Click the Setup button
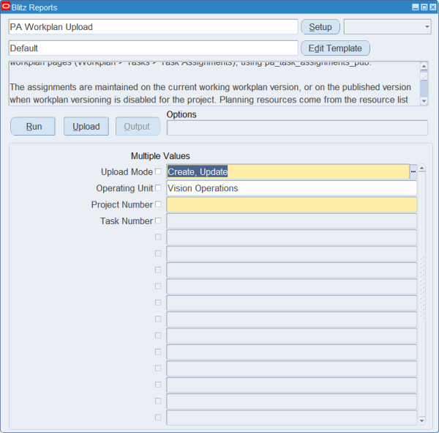Viewport: 439px width, 433px height. coord(320,27)
